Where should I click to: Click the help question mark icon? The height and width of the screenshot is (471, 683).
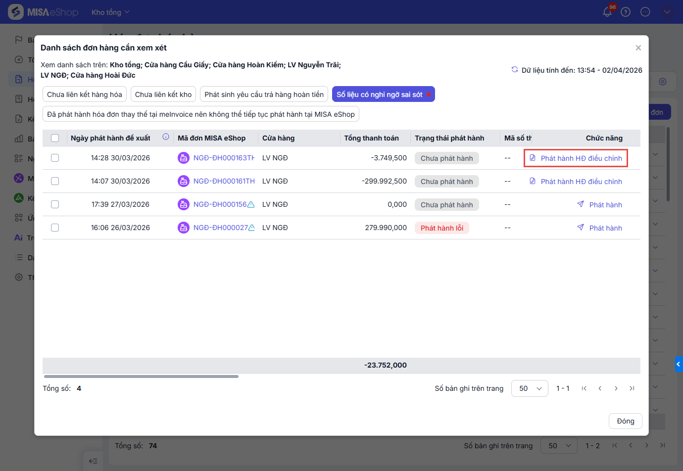click(x=626, y=12)
